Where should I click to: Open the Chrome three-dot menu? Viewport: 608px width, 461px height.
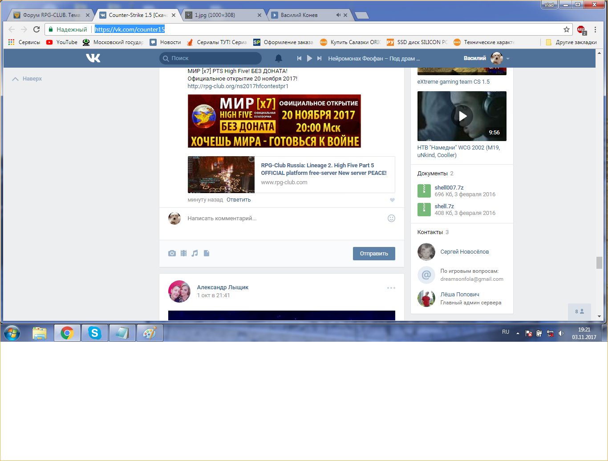595,29
